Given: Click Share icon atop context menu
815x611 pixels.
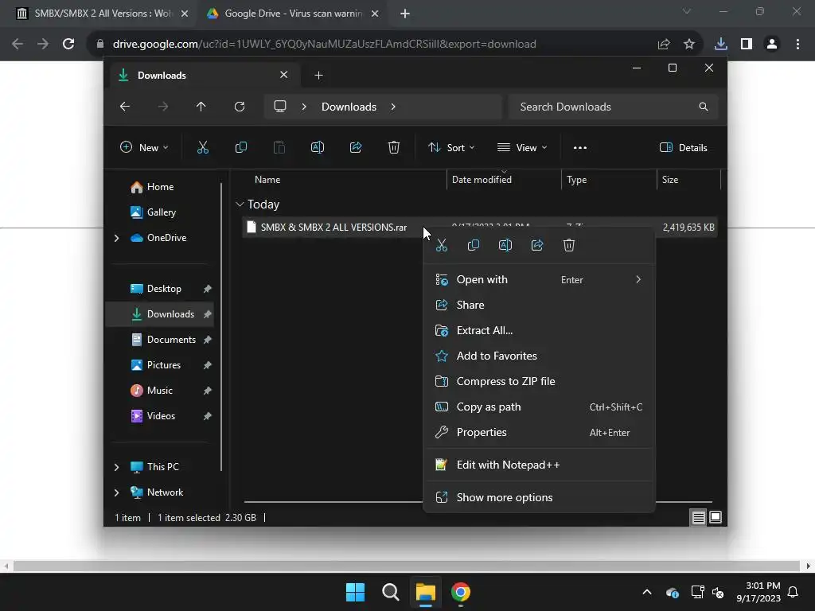Looking at the screenshot, I should tap(537, 245).
